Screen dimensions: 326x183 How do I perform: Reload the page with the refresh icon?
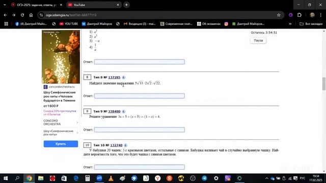(22, 15)
